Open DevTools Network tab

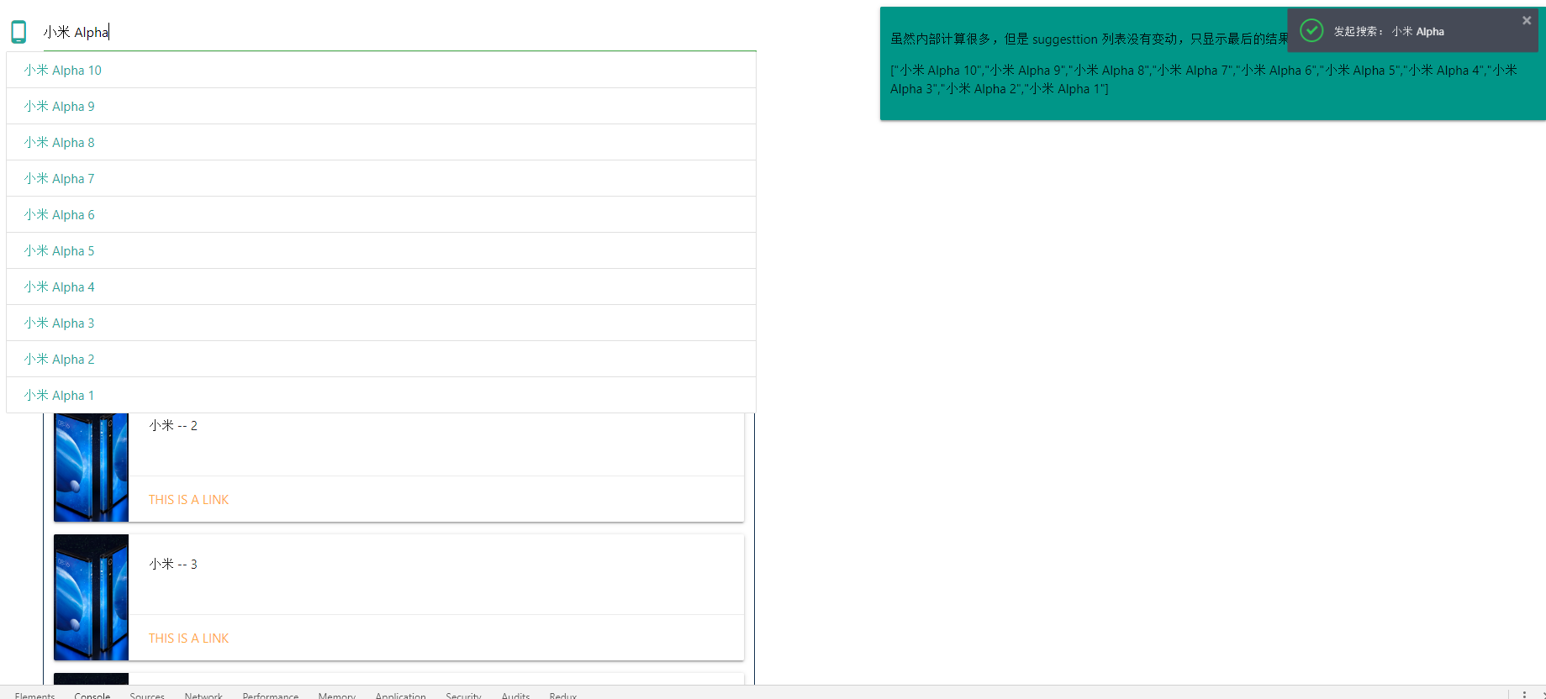coord(203,694)
